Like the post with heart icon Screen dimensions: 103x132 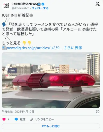tap(4, 119)
